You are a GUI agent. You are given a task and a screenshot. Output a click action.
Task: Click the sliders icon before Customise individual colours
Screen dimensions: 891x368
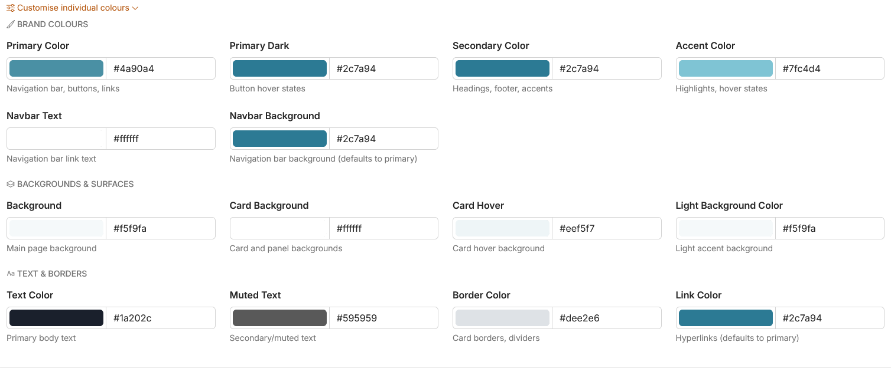10,8
